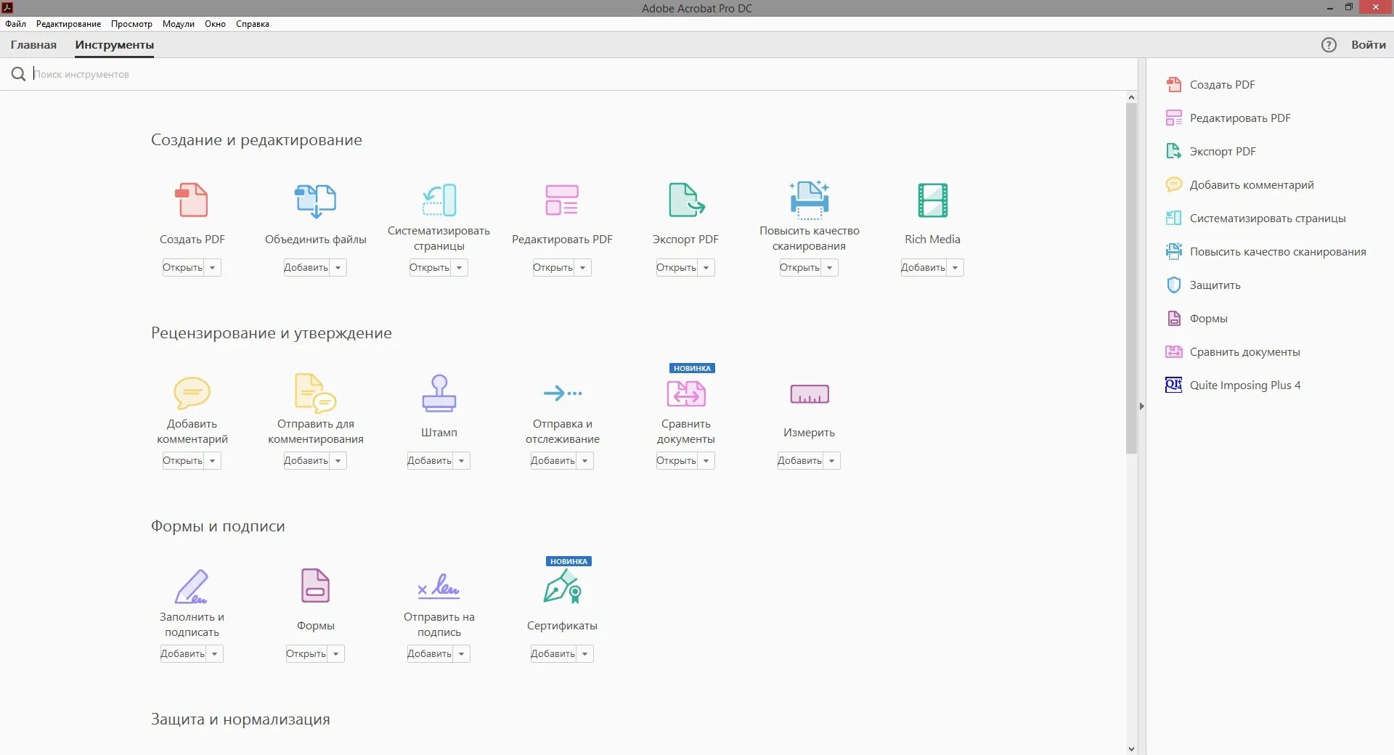Click Открыть button under Сравнить документы

(677, 461)
